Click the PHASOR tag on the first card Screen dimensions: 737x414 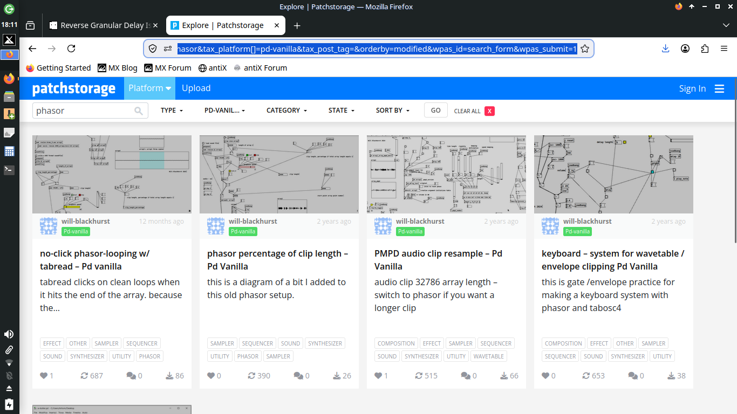click(x=149, y=356)
